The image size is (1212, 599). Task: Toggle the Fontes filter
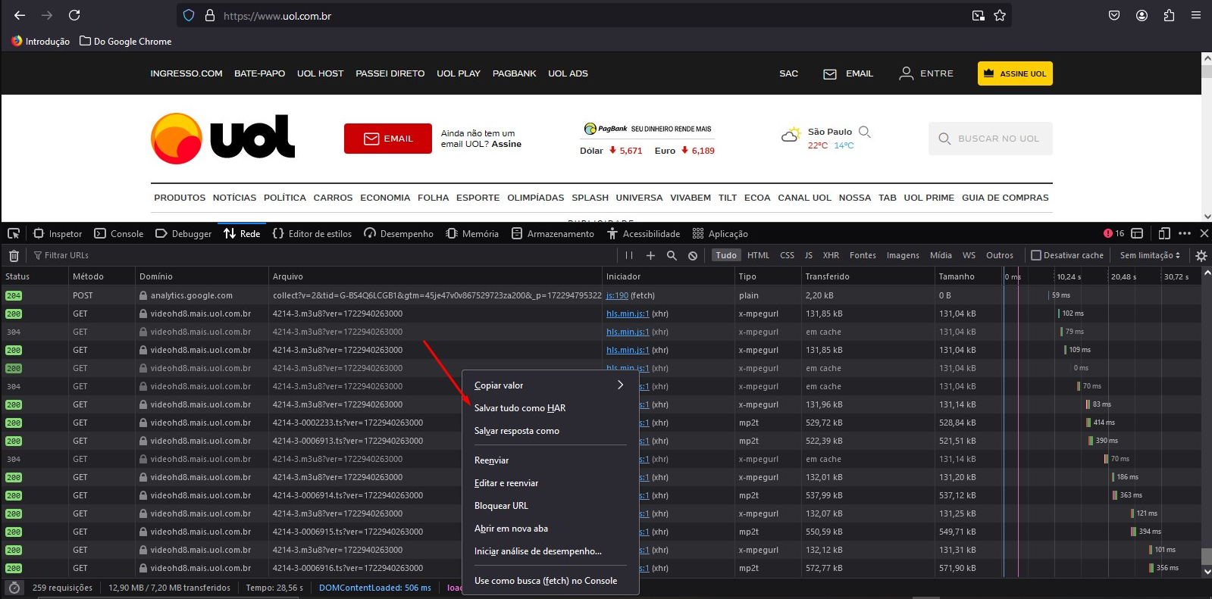pos(863,255)
